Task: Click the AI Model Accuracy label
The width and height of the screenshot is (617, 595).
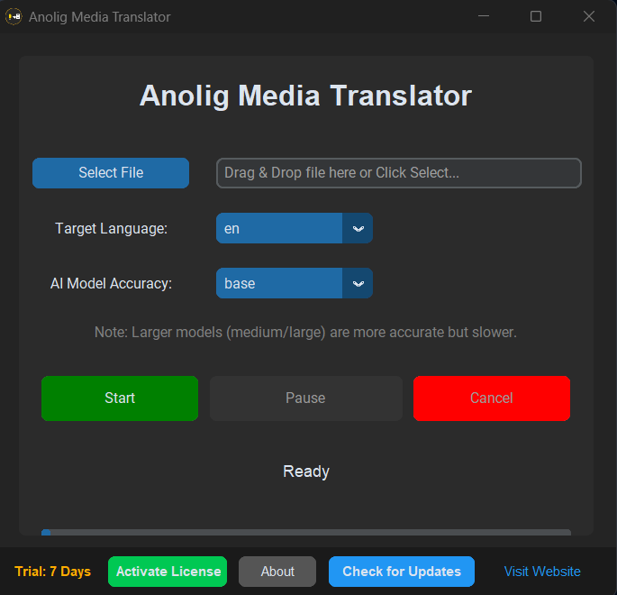Action: pyautogui.click(x=112, y=284)
